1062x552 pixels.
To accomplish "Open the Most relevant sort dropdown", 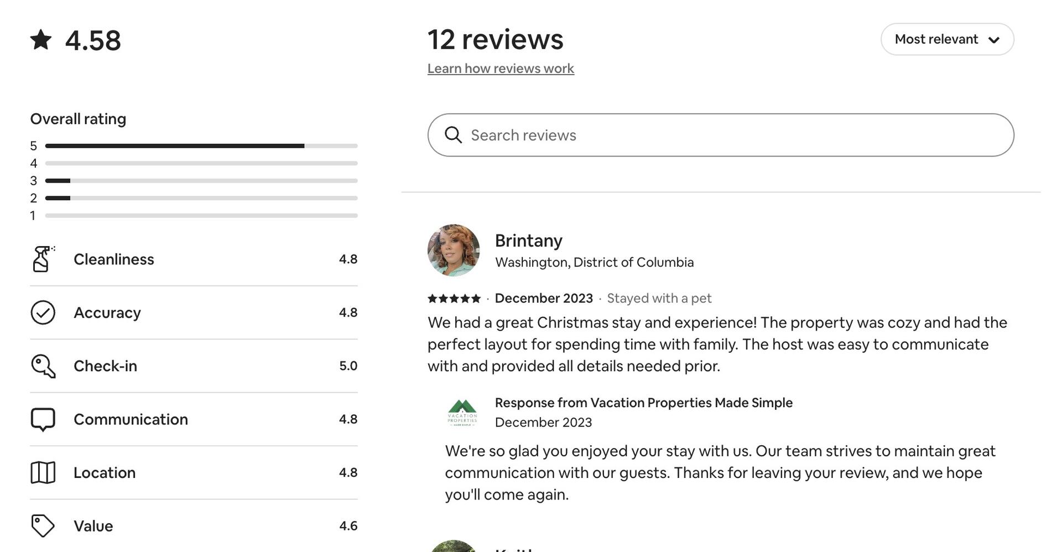I will 946,39.
